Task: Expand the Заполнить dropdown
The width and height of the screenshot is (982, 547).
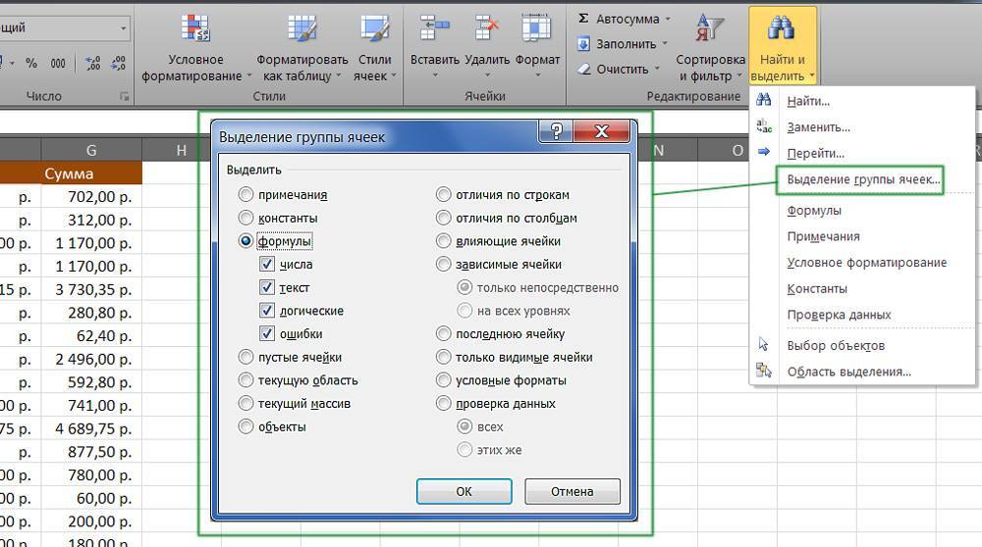Action: (x=666, y=44)
